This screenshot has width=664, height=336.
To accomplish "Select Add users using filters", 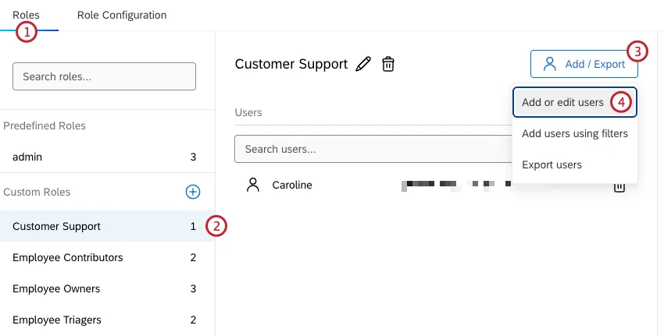I will coord(574,133).
